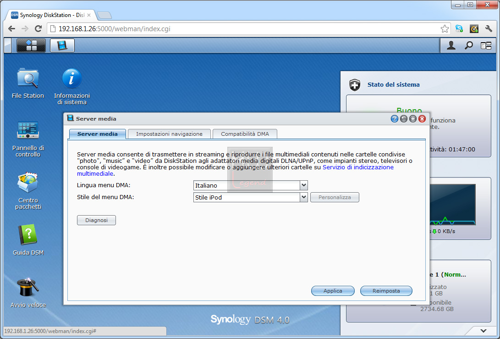Click the browser forward arrow
Screen dimensions: 500x339
tap(25, 29)
